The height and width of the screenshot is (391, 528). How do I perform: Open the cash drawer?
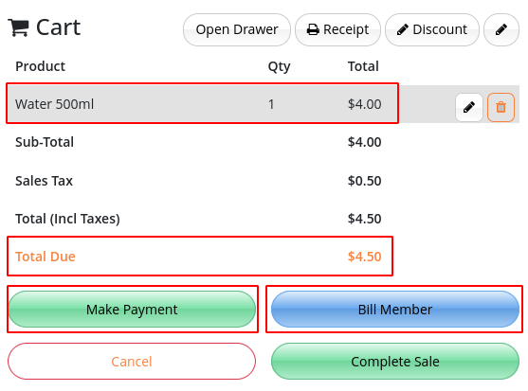pos(237,29)
